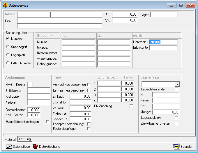Click the Nummer 'von' input field

coord(78,42)
